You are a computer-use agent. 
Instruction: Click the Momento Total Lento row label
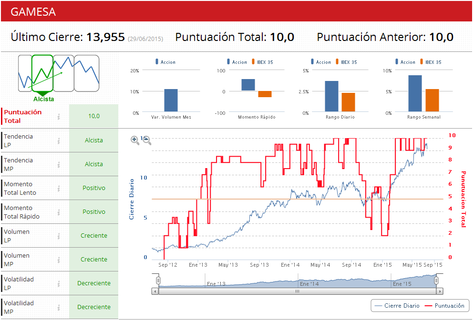(x=20, y=188)
